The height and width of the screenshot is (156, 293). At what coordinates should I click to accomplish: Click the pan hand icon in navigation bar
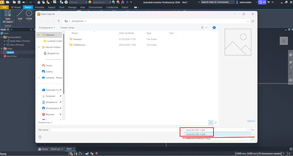(x=290, y=62)
